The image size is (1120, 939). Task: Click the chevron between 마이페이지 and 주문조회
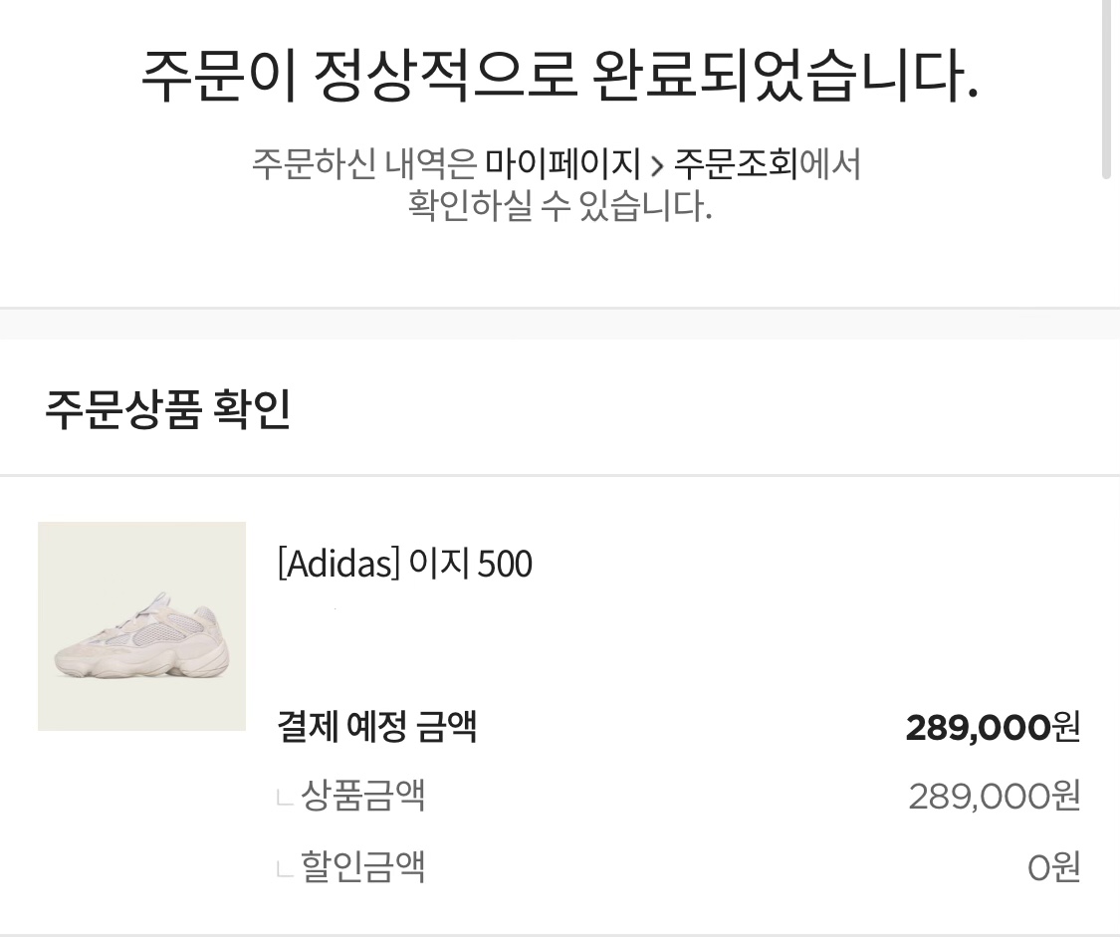[x=657, y=164]
